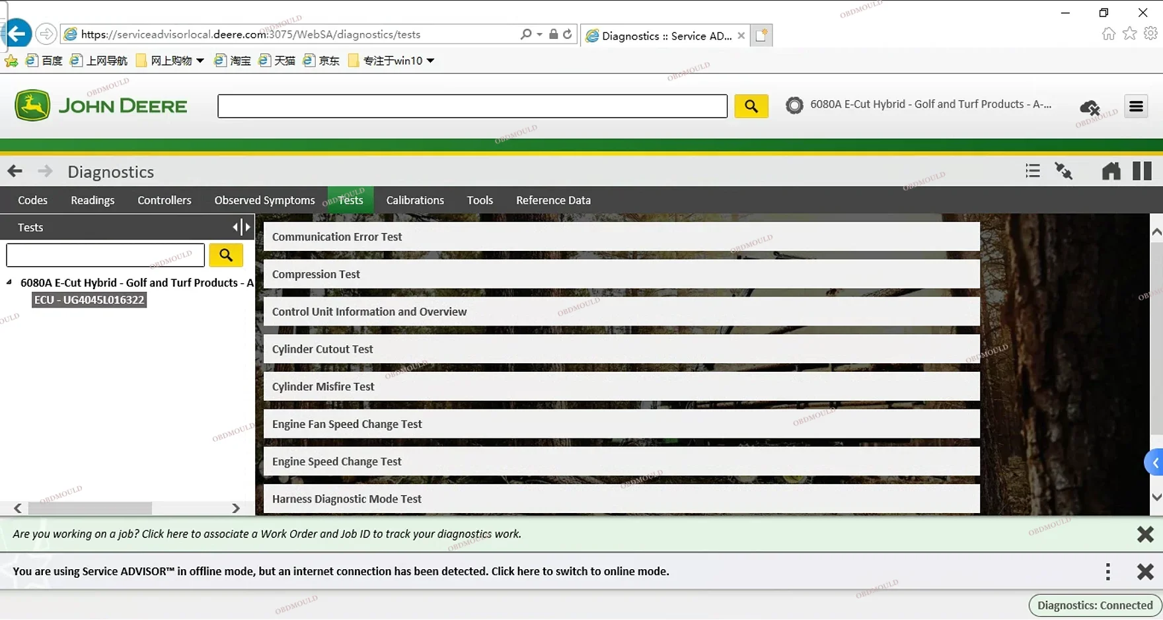This screenshot has height=620, width=1163.
Task: Select ECU - UG4045L016322 tree item
Action: coord(89,300)
